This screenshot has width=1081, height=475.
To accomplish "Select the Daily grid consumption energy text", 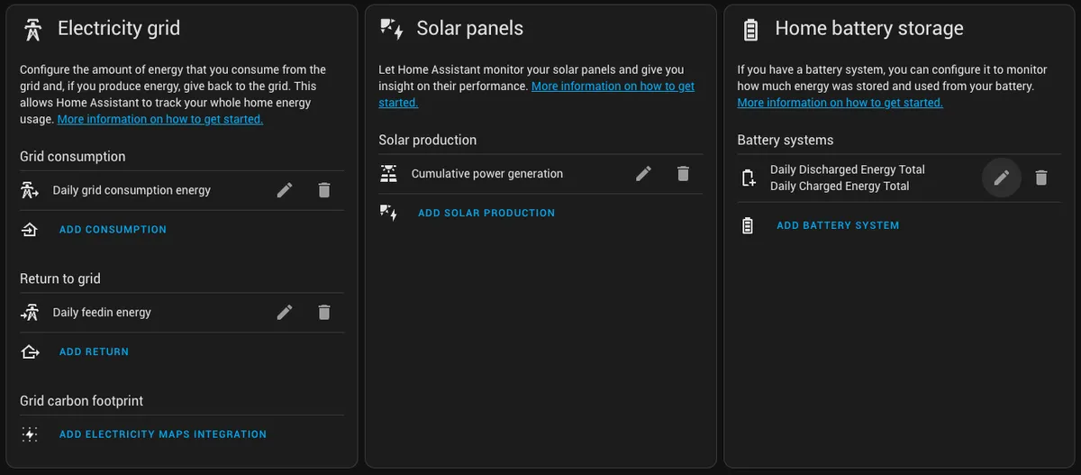I will pyautogui.click(x=132, y=190).
